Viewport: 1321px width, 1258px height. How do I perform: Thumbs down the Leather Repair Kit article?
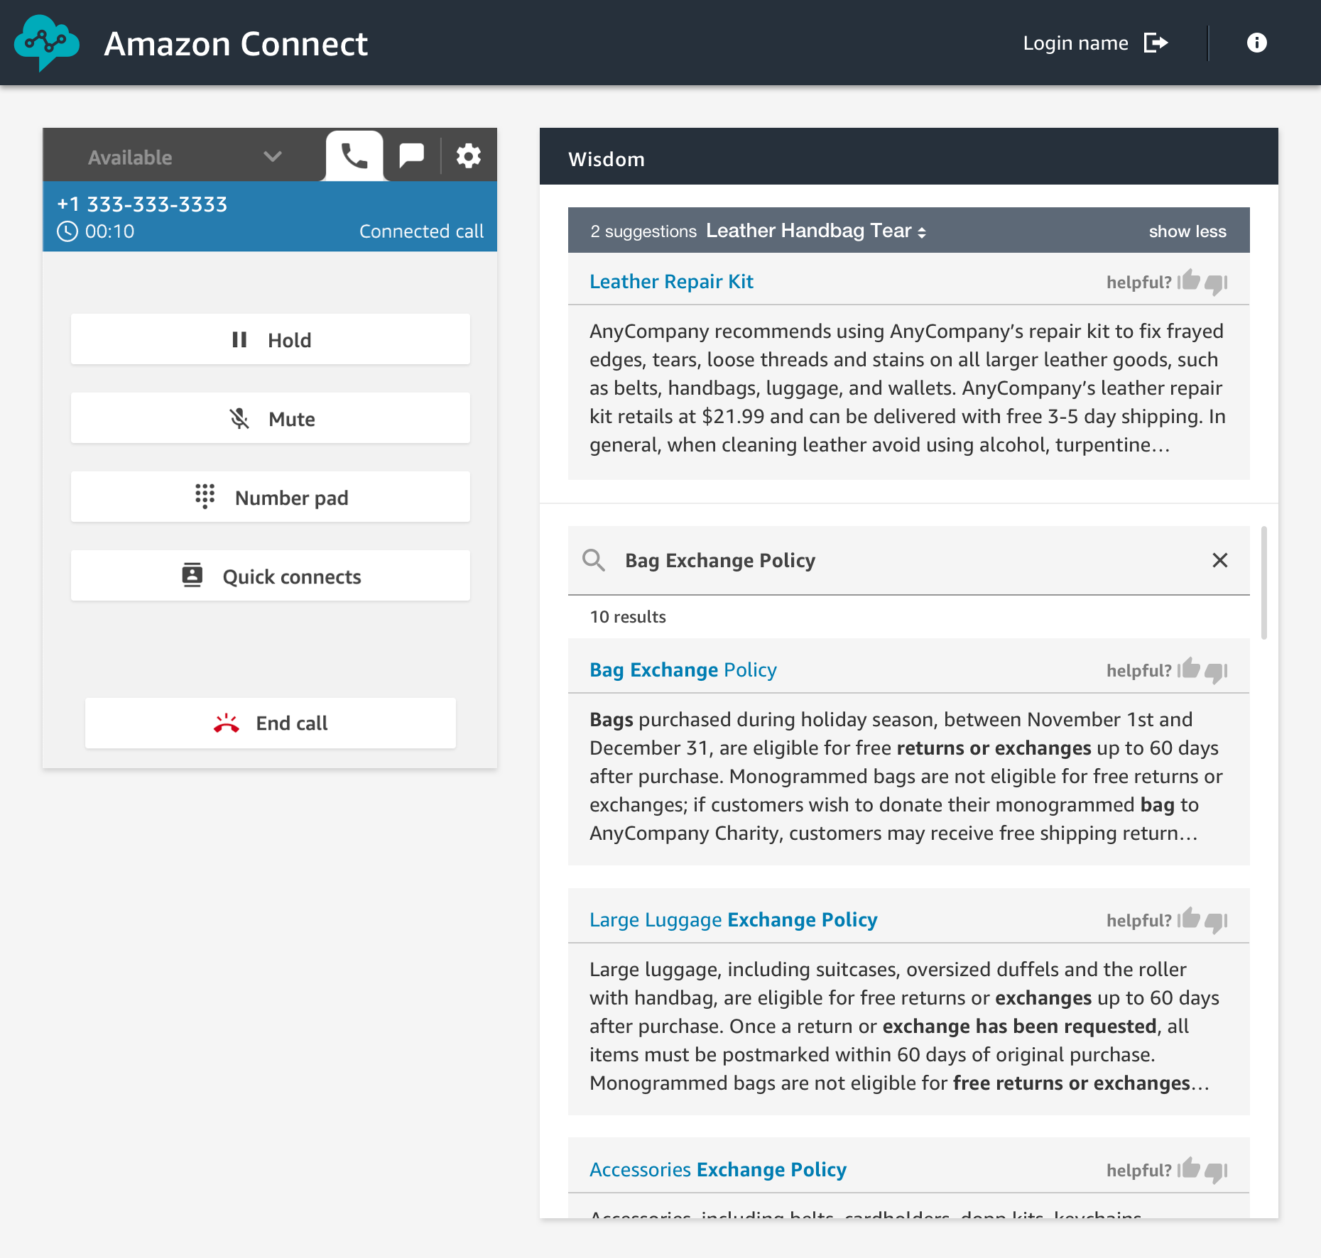pyautogui.click(x=1217, y=283)
